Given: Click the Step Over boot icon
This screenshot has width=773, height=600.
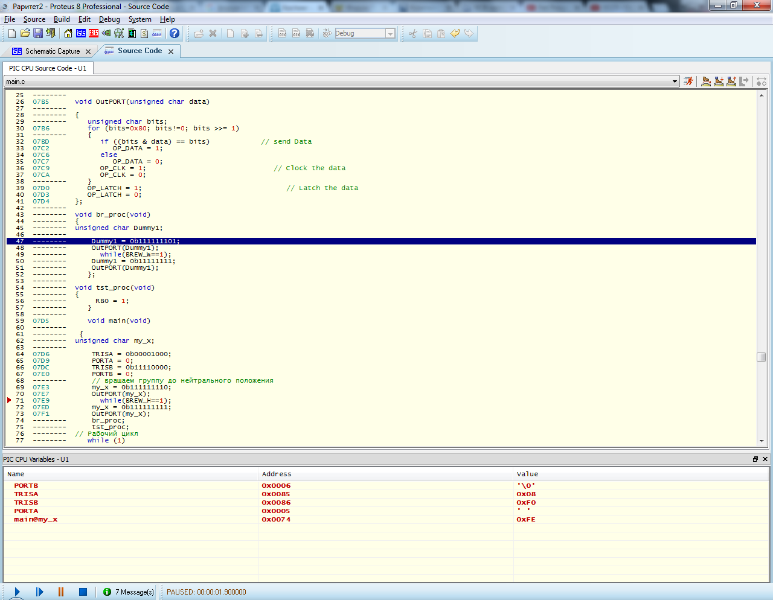Looking at the screenshot, I should tap(705, 81).
